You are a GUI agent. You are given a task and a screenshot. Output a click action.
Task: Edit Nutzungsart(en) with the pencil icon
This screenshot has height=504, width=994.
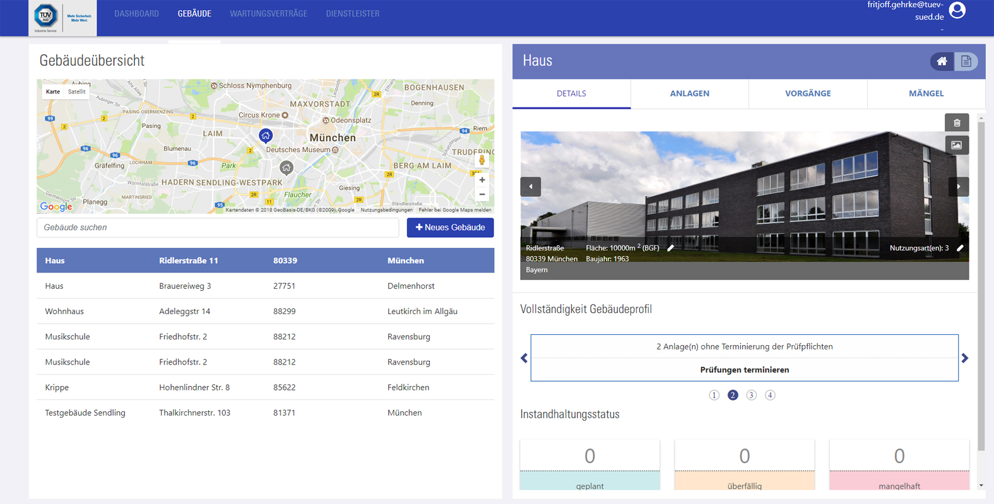[x=960, y=249]
